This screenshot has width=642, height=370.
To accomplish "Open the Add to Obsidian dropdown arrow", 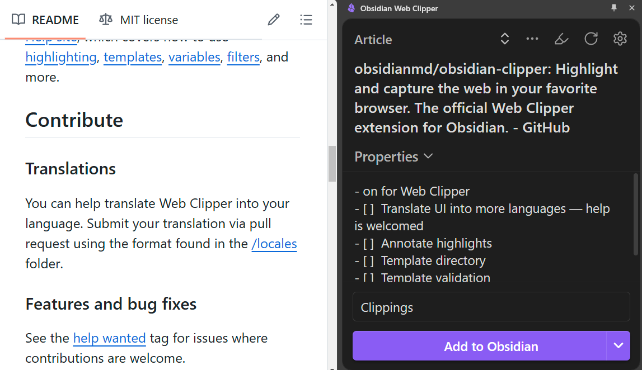I will coord(618,345).
